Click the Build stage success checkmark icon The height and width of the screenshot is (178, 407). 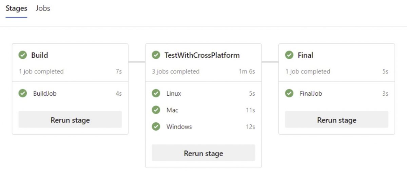coord(23,55)
